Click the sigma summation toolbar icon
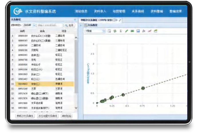199x134 pixels. 121,31
